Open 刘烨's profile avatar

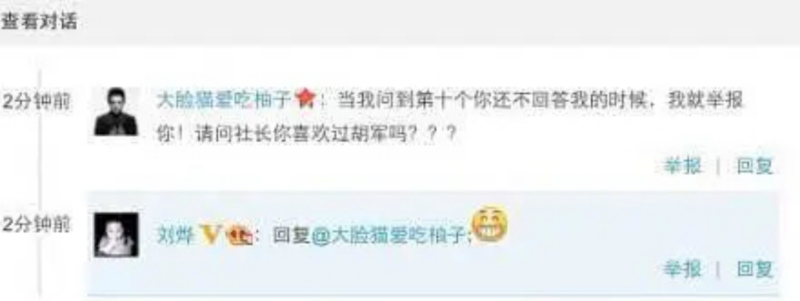[116, 234]
